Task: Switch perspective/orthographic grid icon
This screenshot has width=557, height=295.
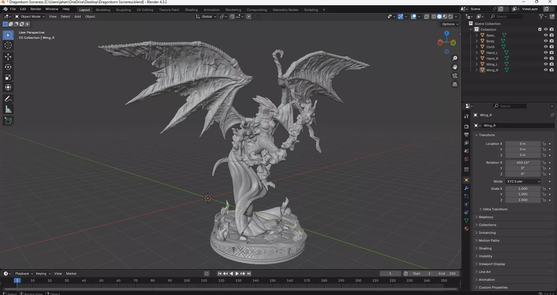Action: tap(455, 84)
